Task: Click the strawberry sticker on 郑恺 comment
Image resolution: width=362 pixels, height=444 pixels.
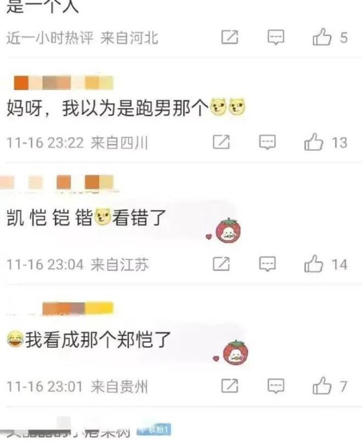Action: (235, 352)
